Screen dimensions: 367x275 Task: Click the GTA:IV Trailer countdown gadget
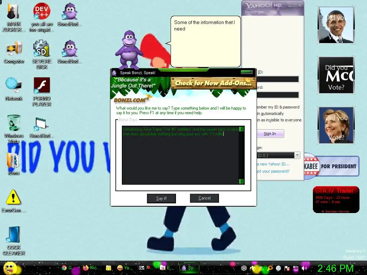point(336,199)
